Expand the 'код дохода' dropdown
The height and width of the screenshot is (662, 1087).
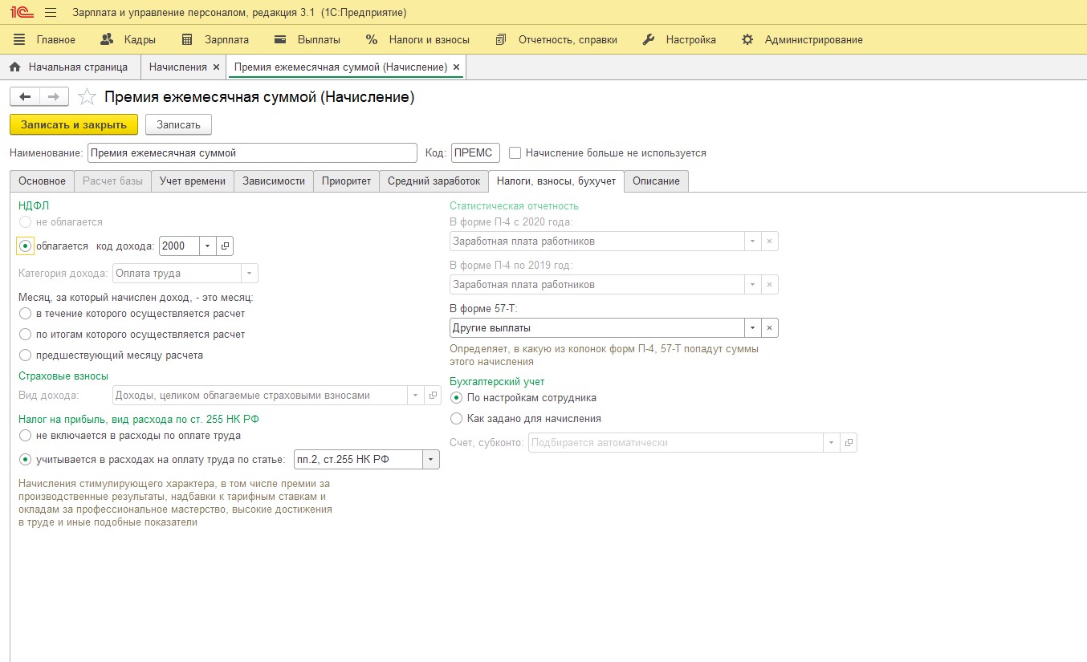[x=207, y=246]
